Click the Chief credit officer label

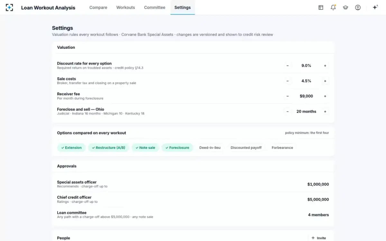(74, 197)
